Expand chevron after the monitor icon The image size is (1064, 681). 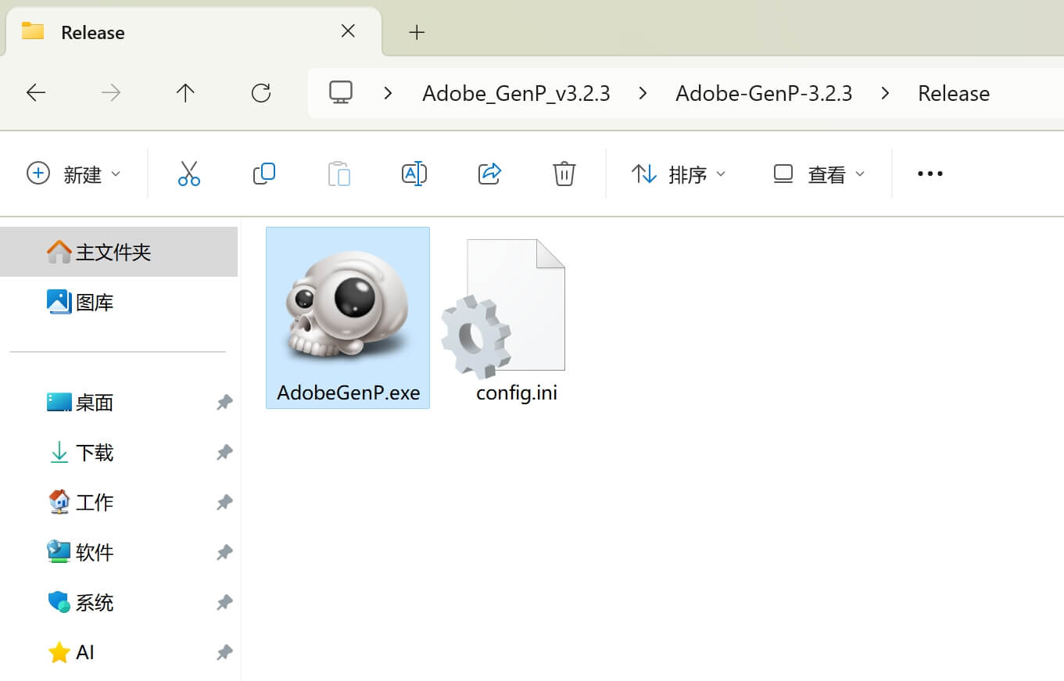coord(388,93)
